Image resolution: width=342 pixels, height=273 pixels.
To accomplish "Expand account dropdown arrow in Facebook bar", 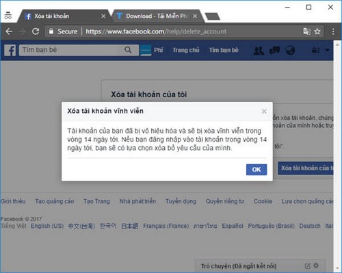I will click(x=328, y=50).
